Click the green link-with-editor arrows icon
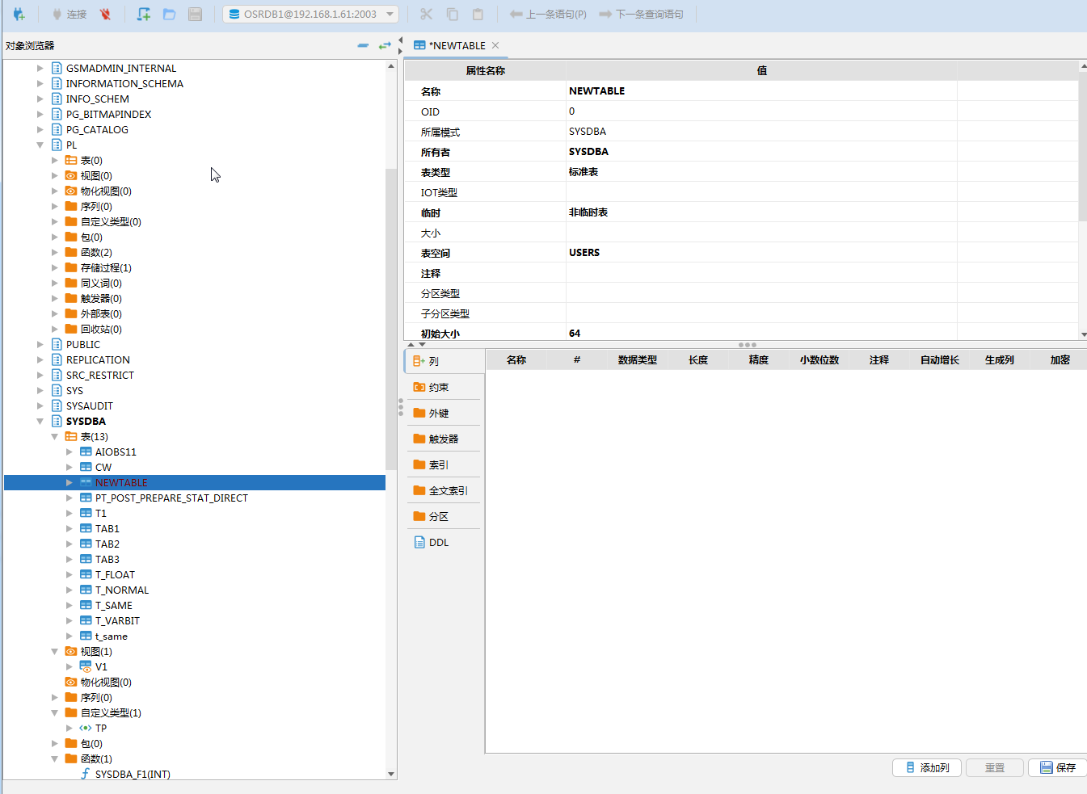1087x794 pixels. tap(385, 45)
